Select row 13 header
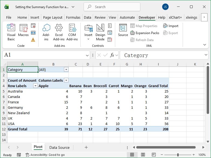211x158 pixels. 4,134
